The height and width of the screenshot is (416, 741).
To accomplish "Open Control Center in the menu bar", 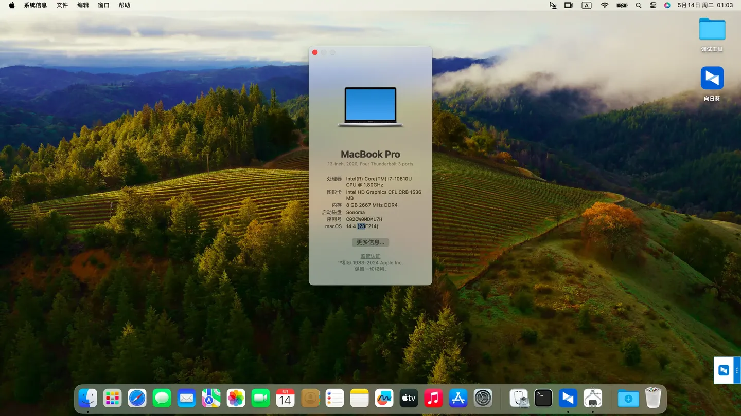I will [653, 5].
